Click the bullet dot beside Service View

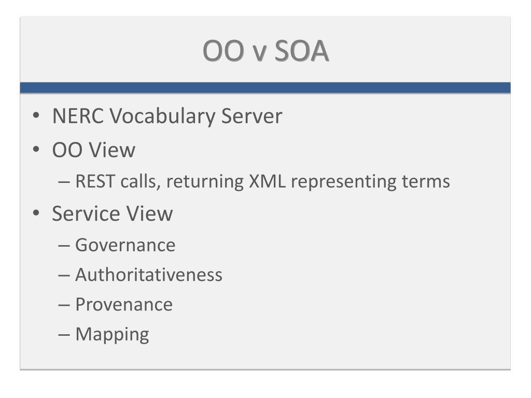pos(36,213)
